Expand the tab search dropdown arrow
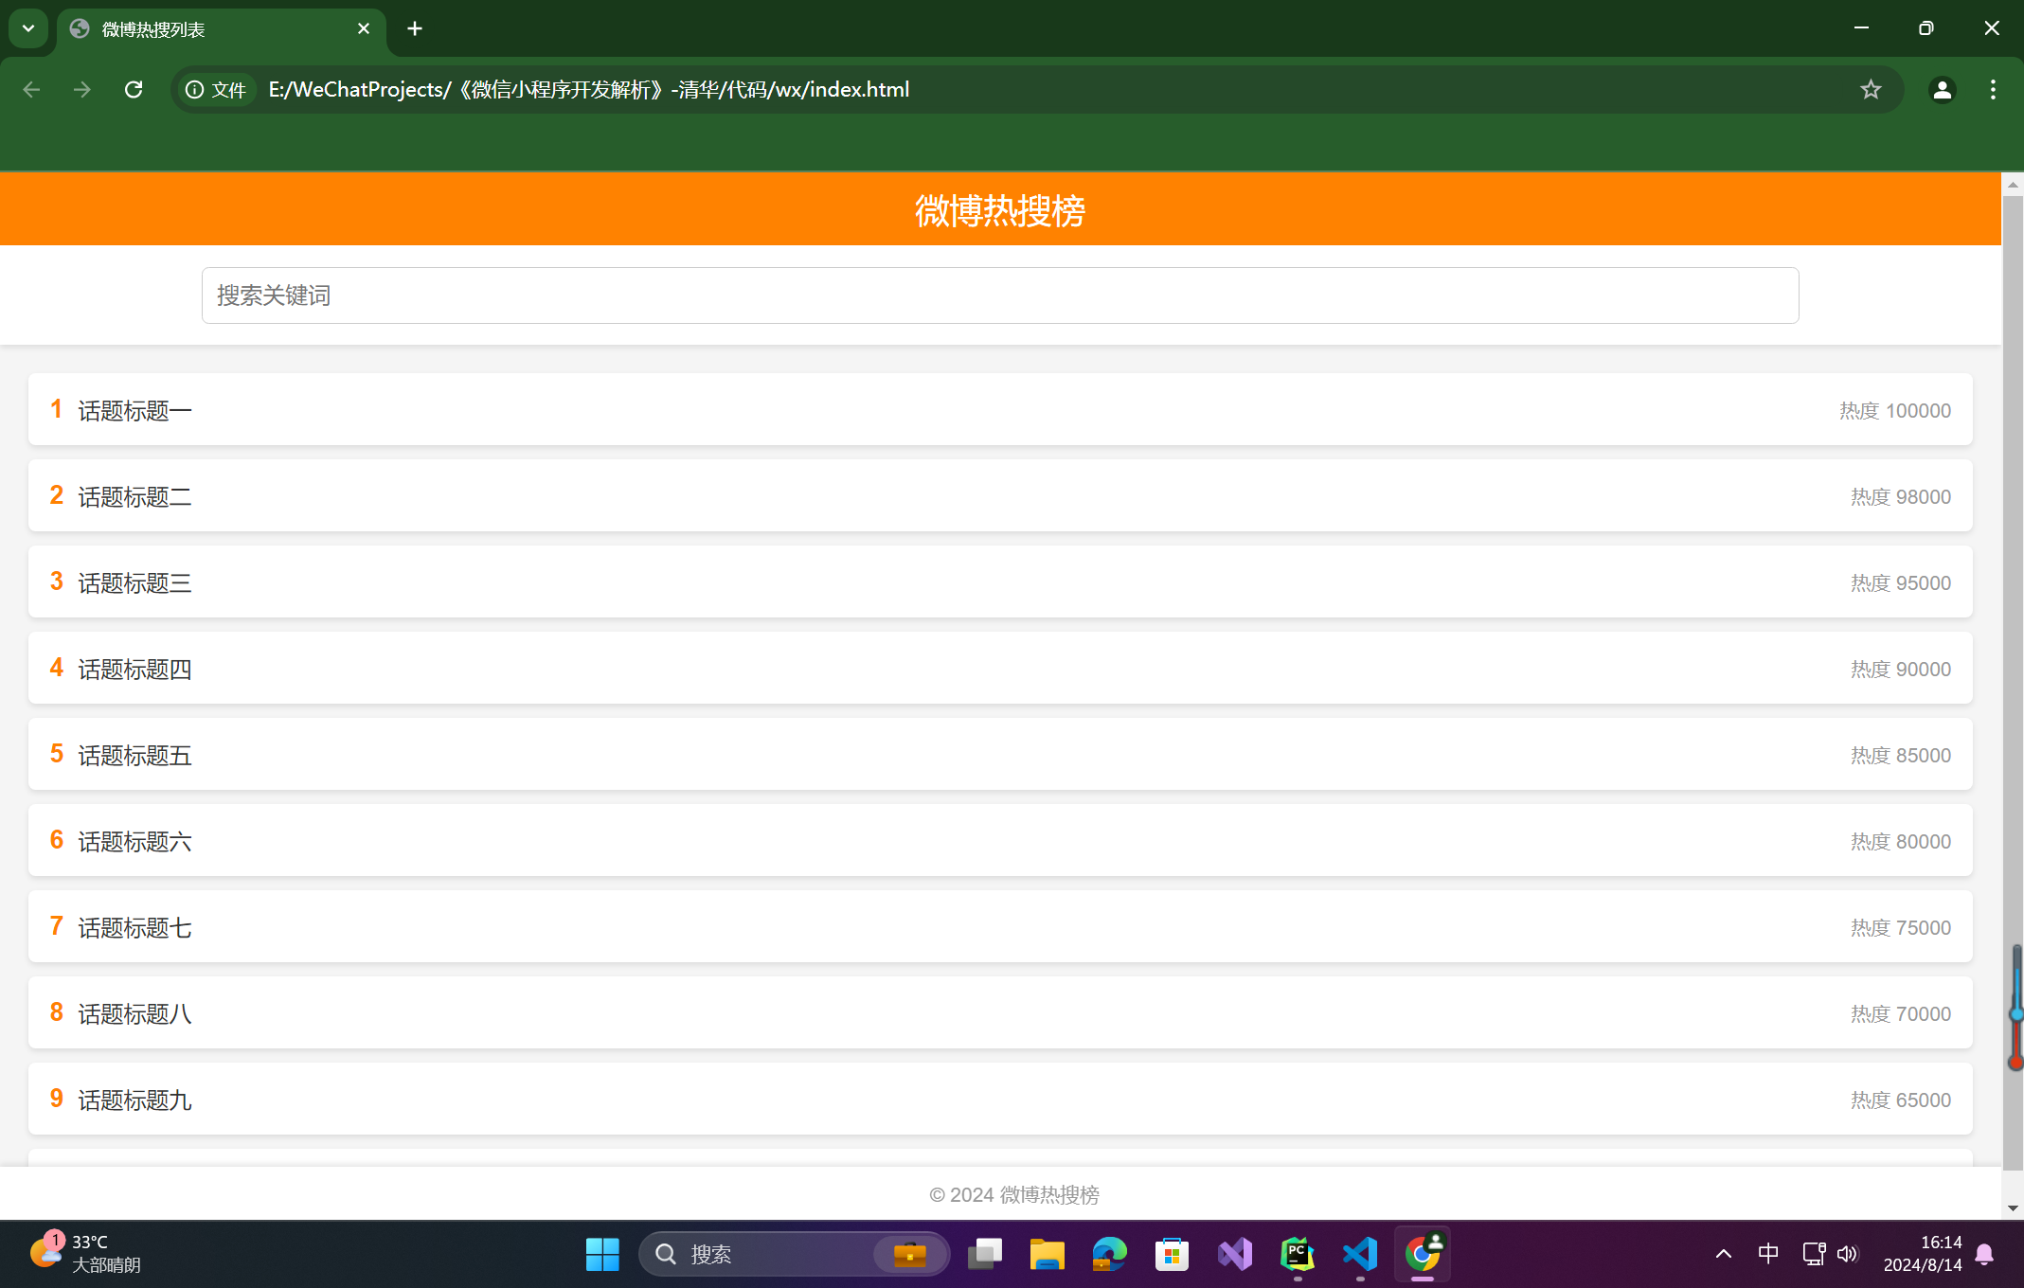This screenshot has height=1288, width=2024. coord(28,28)
